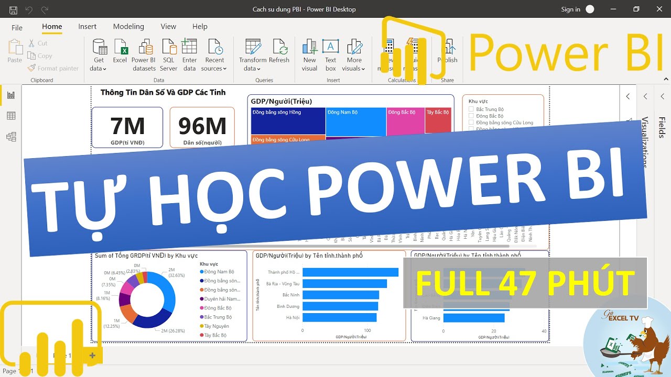Image resolution: width=671 pixels, height=377 pixels.
Task: Click the Đông Nam Bộ treemap tile
Action: [x=356, y=122]
